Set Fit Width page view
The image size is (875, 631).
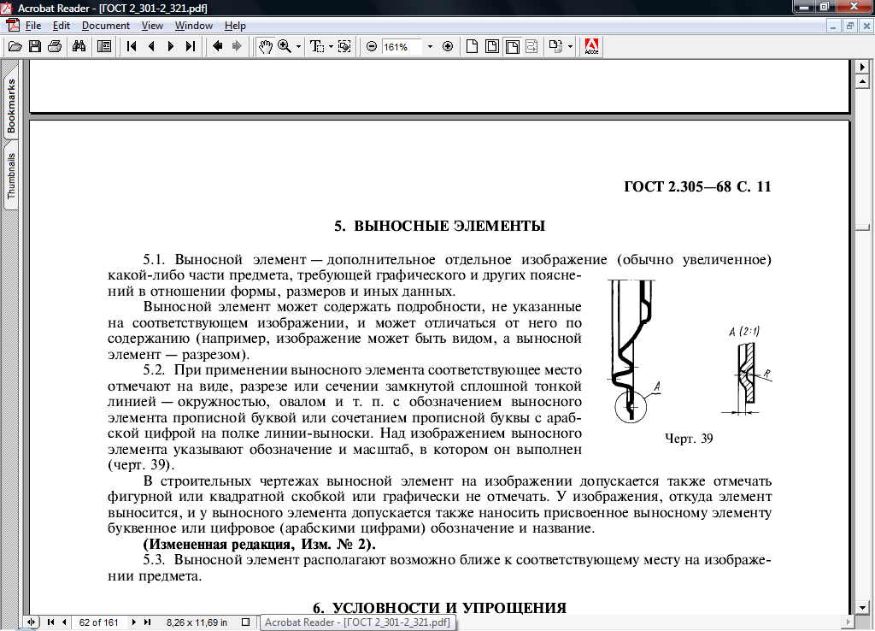[513, 46]
